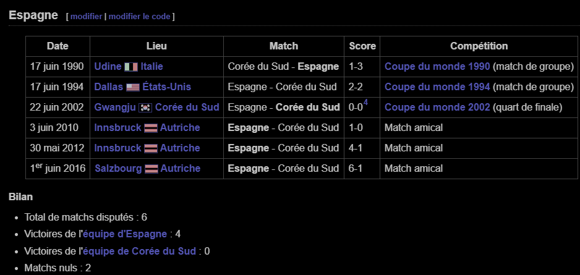
Task: Click footnote 4 next to the 0-0 score
Action: (365, 103)
